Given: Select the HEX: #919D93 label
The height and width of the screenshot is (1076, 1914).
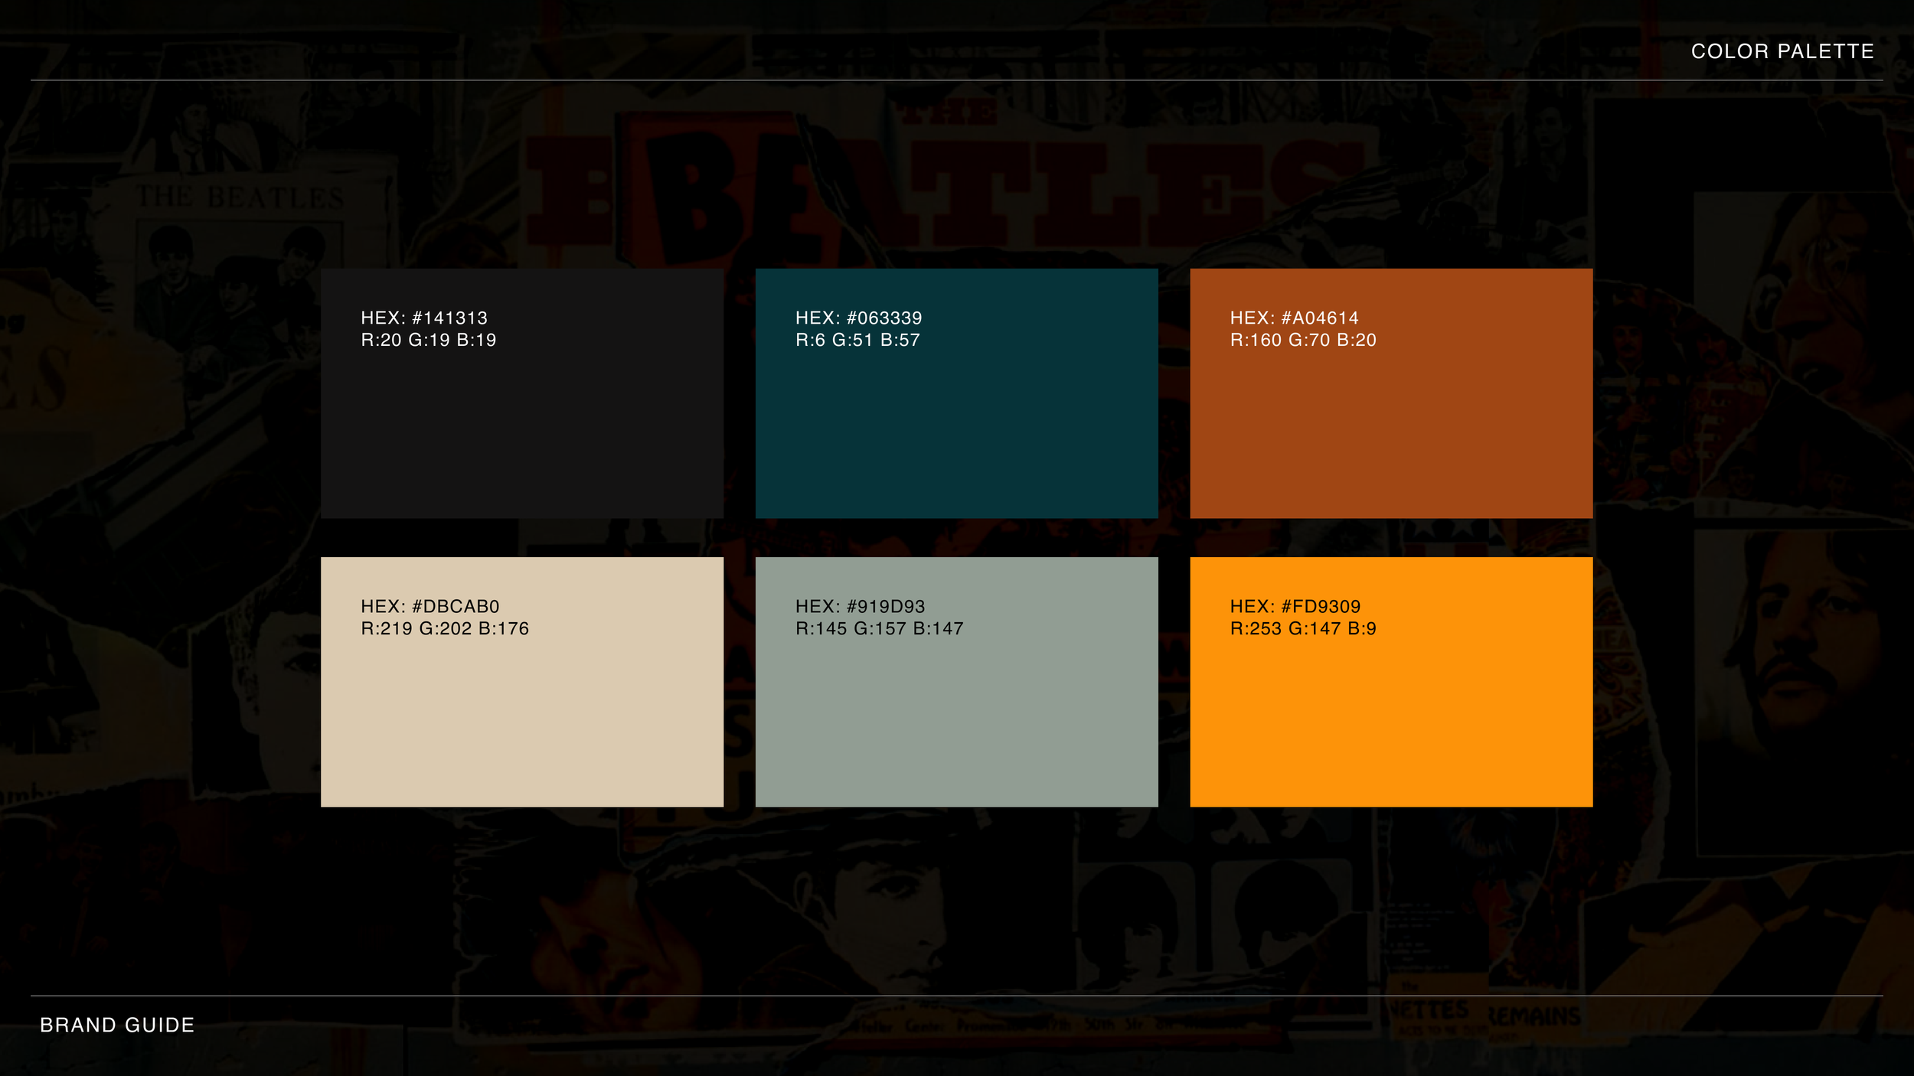Looking at the screenshot, I should click(860, 606).
